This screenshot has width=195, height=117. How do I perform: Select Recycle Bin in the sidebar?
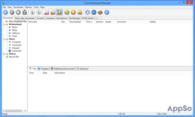[14, 57]
